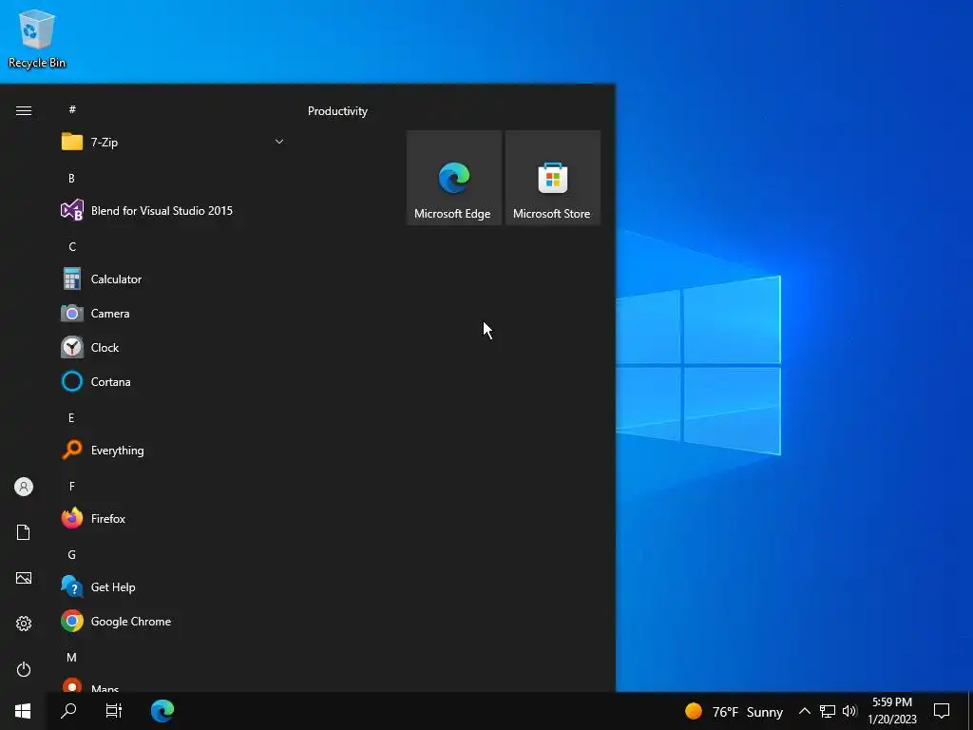Click the Microsoft Edge tile
The height and width of the screenshot is (730, 973).
click(x=453, y=178)
